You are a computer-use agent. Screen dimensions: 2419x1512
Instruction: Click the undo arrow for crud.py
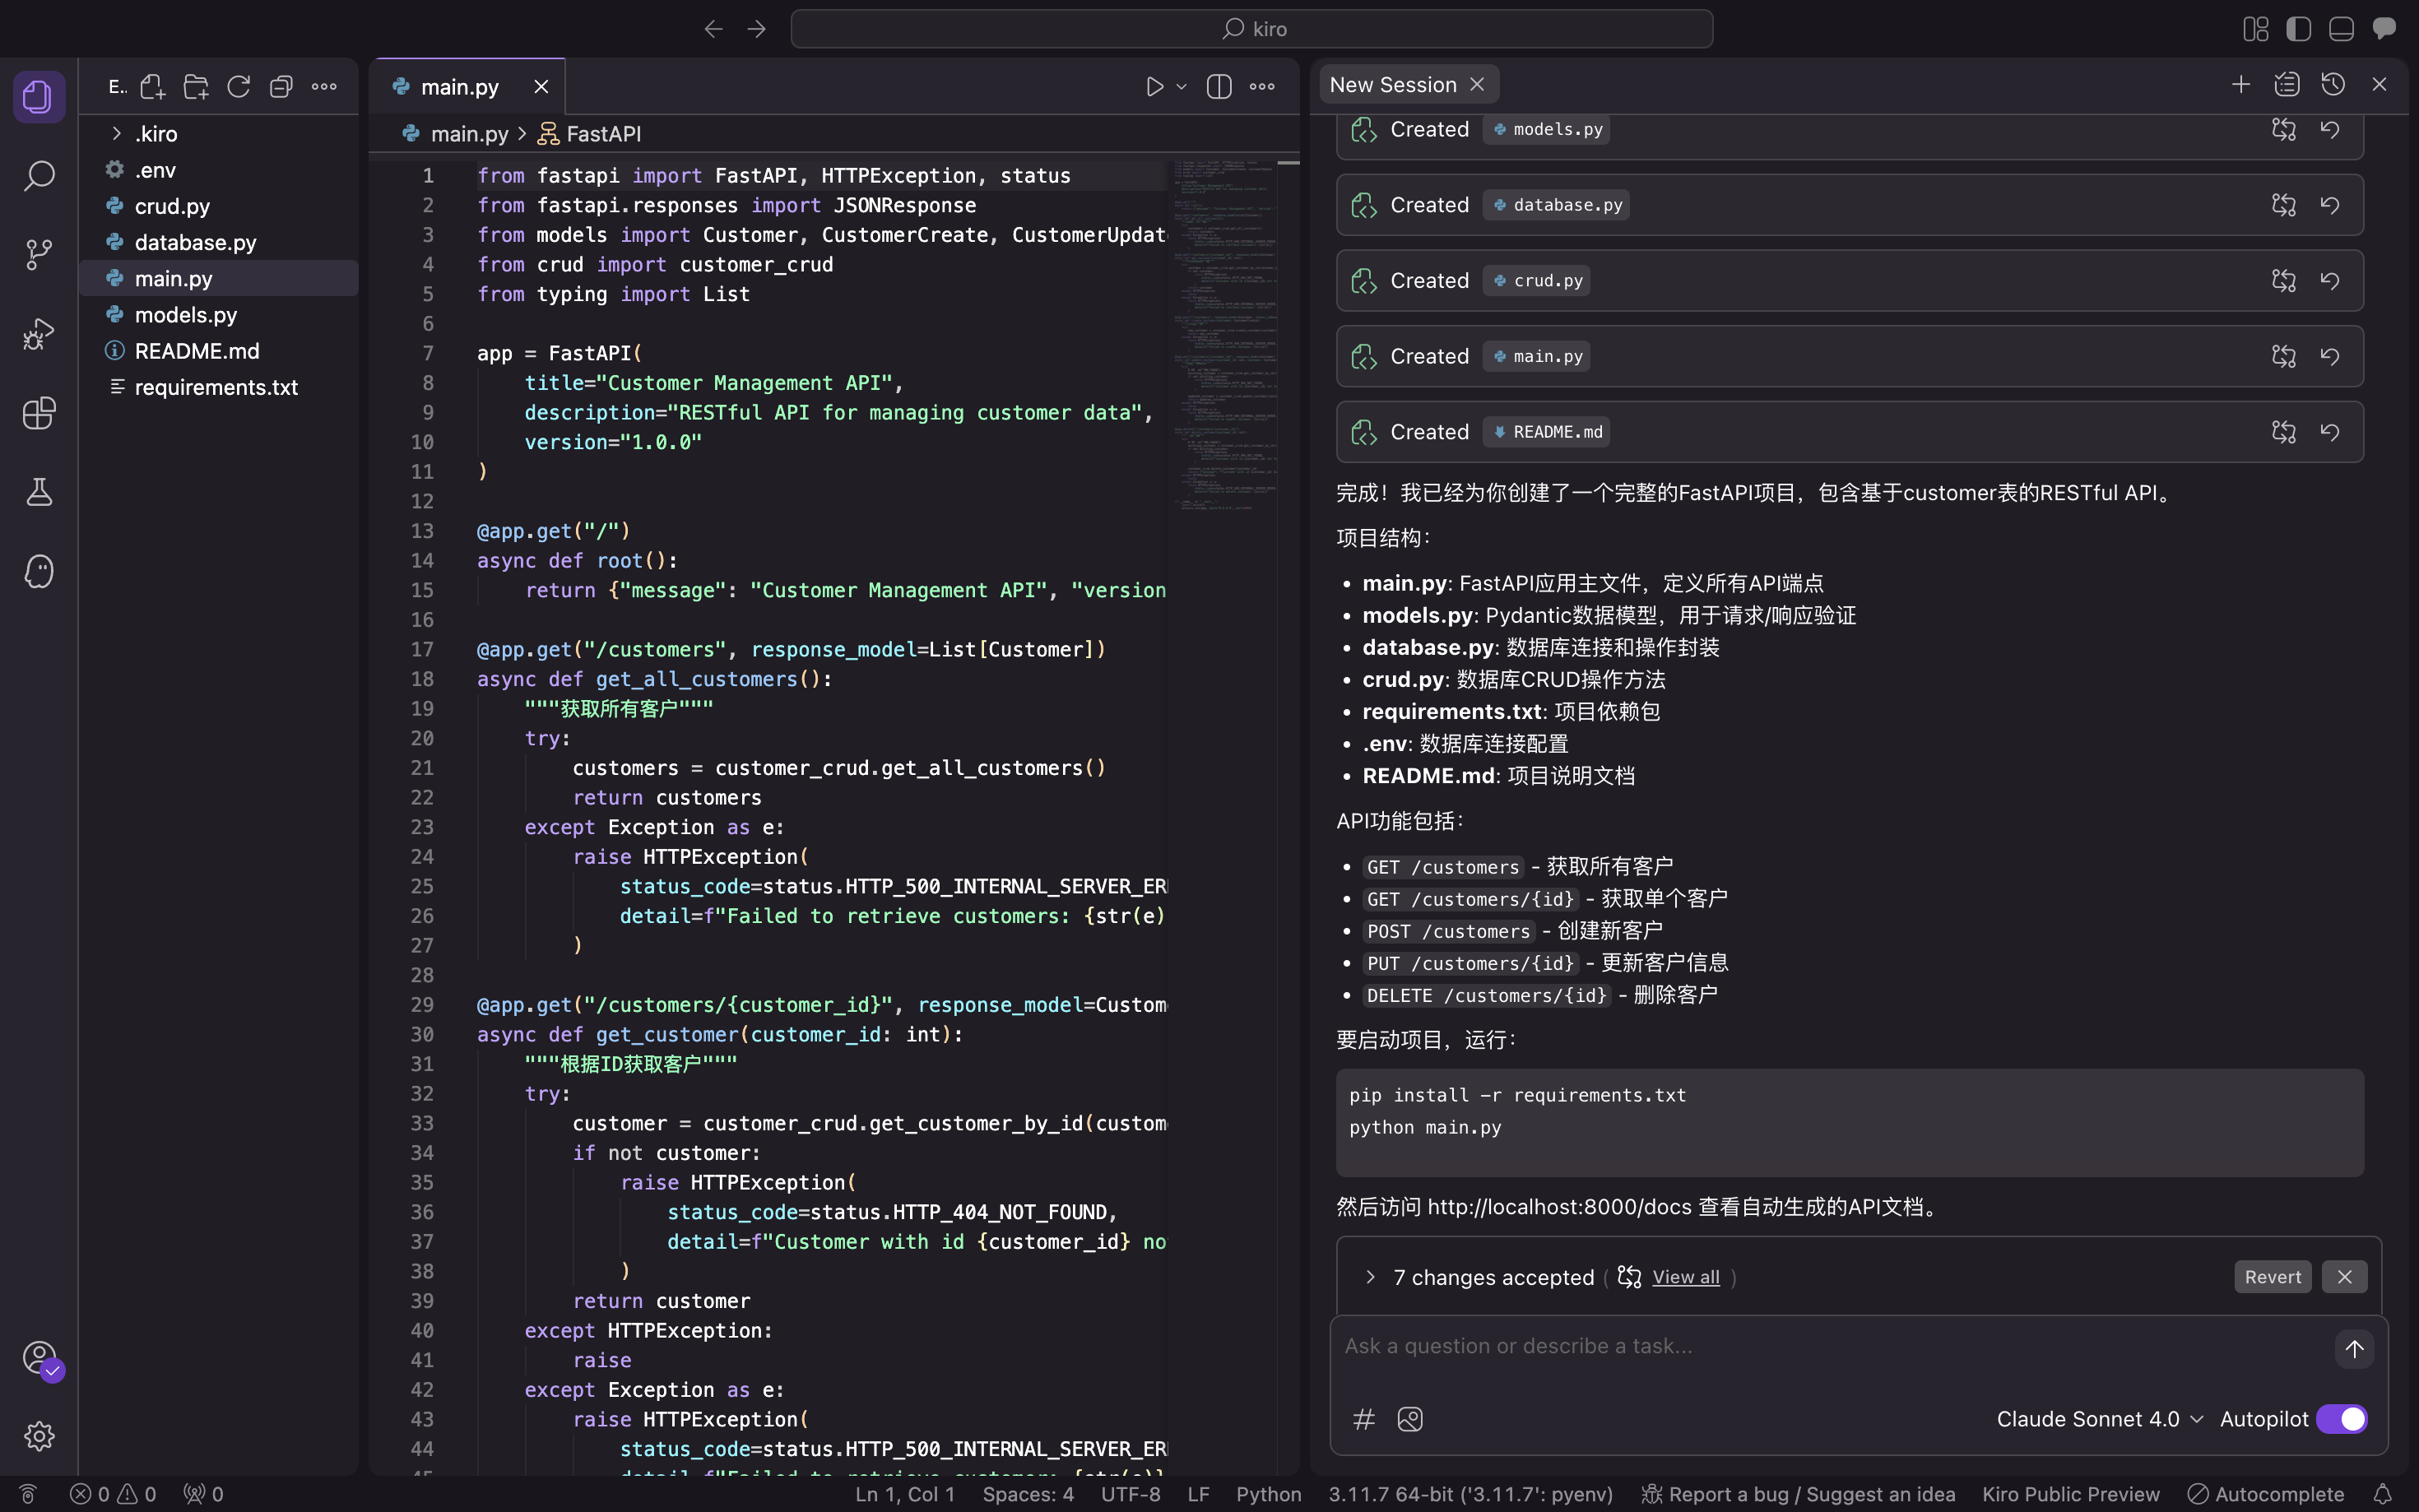click(2330, 281)
